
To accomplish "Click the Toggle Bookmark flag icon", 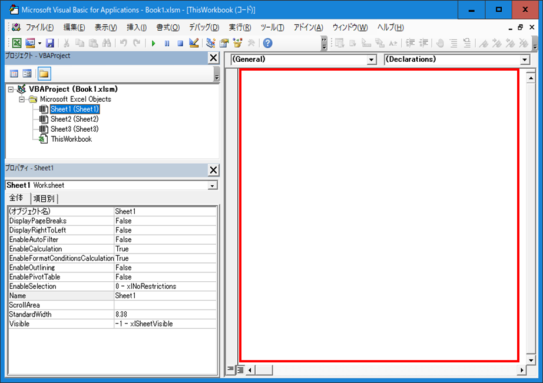I will click(x=484, y=43).
